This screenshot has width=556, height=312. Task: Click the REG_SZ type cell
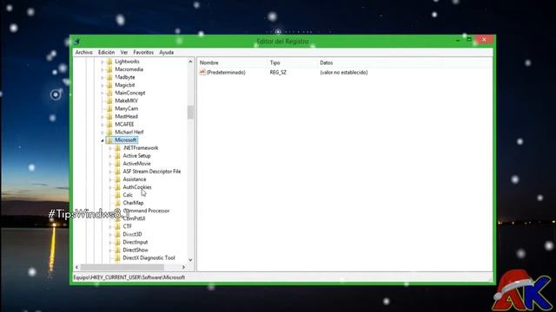pyautogui.click(x=278, y=72)
